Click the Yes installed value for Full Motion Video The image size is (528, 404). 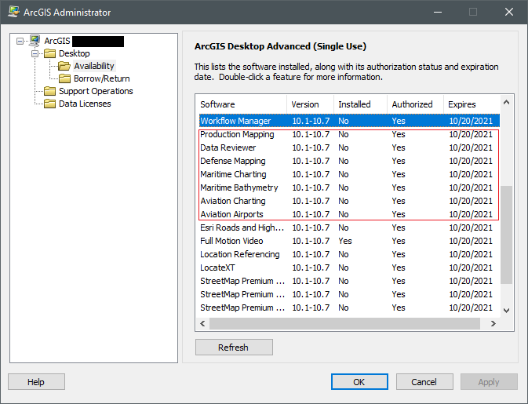click(345, 241)
